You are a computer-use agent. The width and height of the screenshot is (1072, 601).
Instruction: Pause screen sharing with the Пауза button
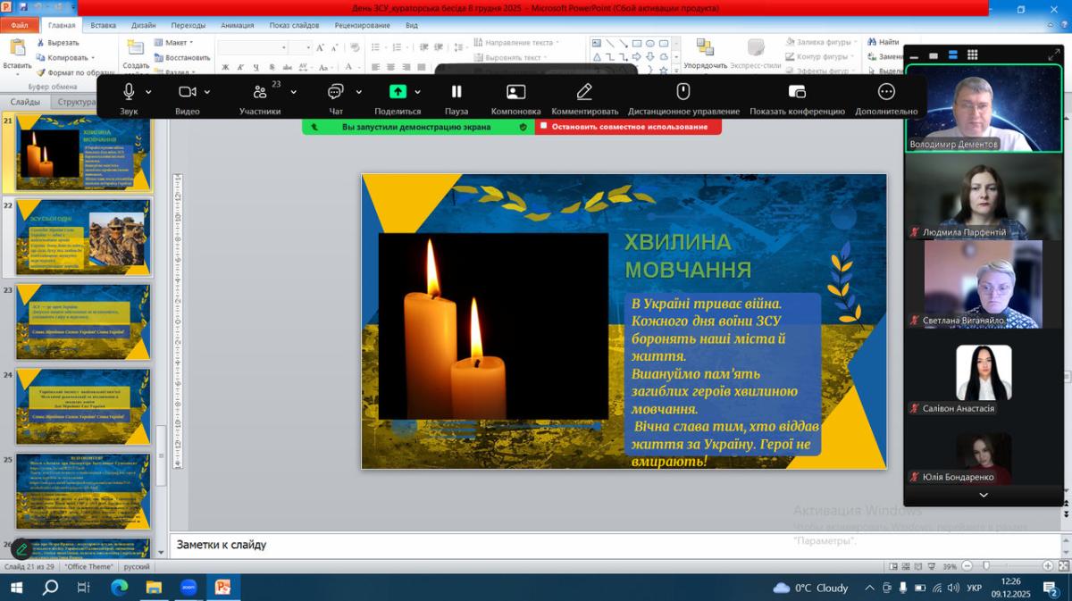point(456,92)
